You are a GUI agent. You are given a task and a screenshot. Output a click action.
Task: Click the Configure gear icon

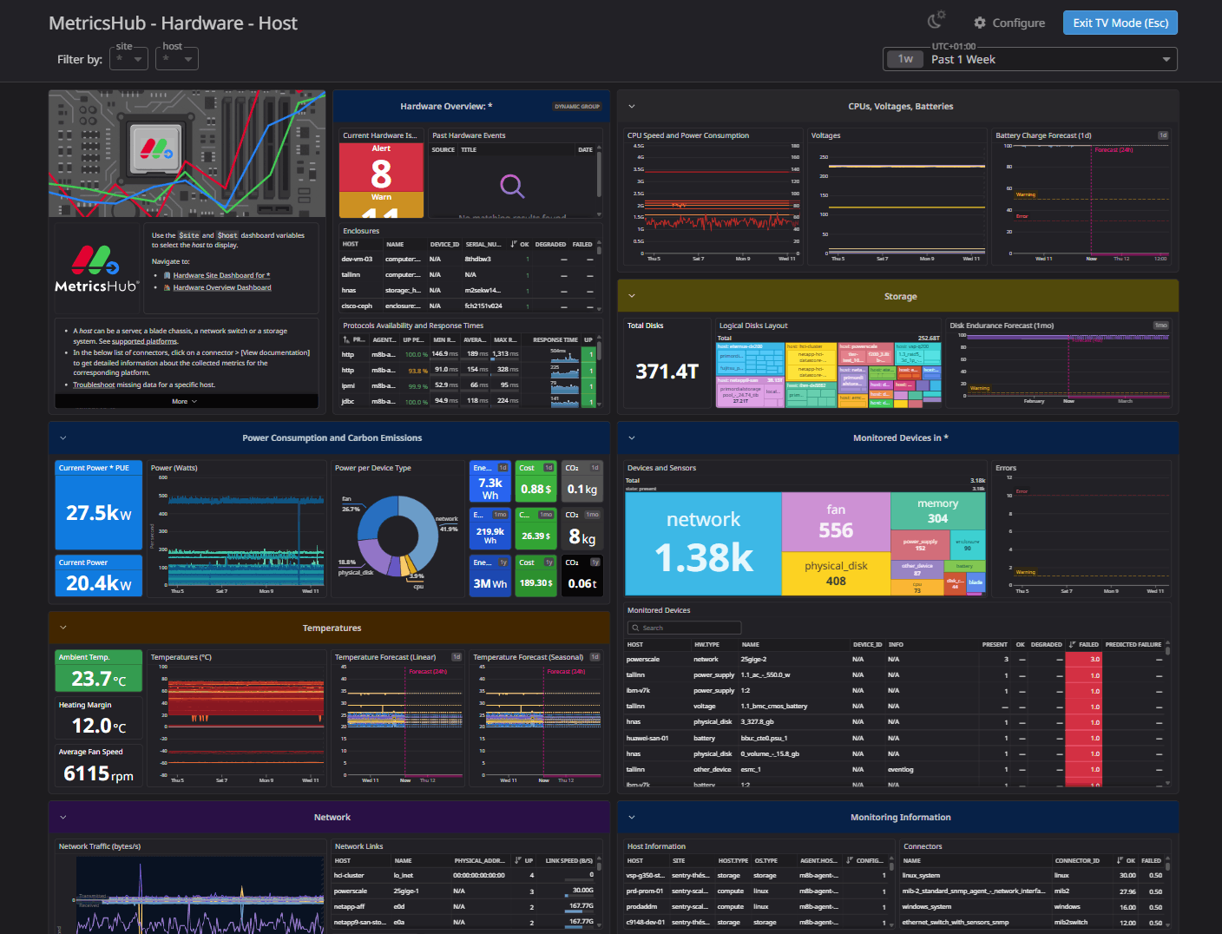(980, 23)
